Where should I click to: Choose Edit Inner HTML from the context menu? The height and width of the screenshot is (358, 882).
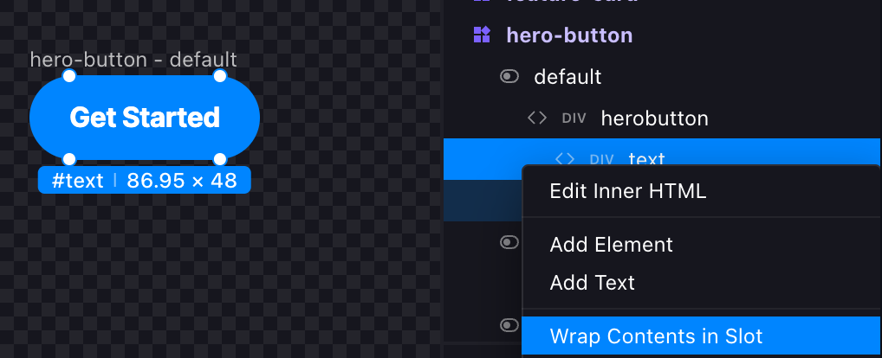pos(628,191)
